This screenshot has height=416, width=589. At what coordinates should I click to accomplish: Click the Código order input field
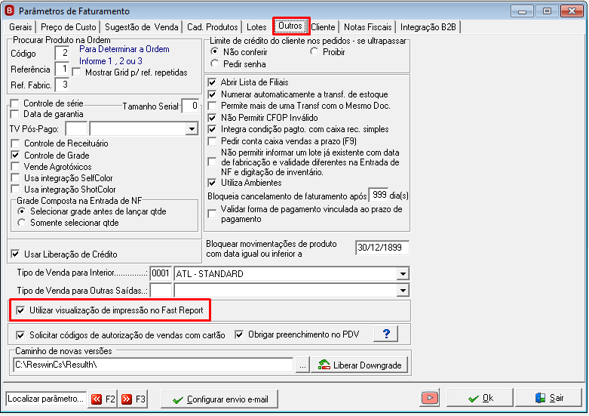click(62, 53)
